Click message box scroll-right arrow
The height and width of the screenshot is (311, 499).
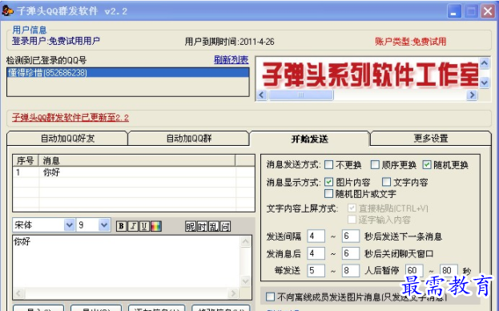233,293
